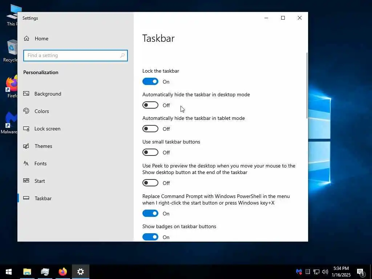
Task: Select Malwarebytes desktop shortcut
Action: click(x=9, y=123)
